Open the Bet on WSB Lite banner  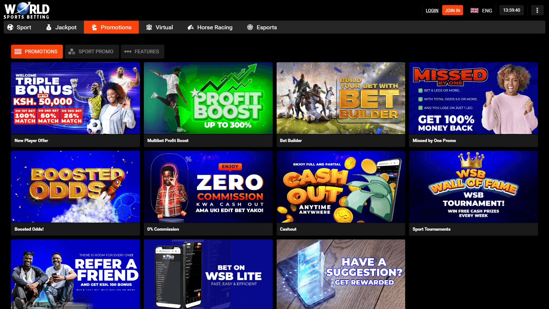point(208,274)
